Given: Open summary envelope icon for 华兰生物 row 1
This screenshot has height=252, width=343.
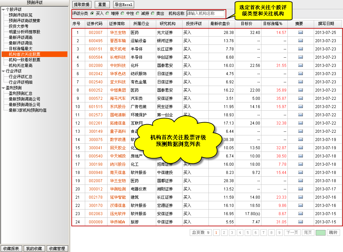Looking at the screenshot, I should pos(301,33).
